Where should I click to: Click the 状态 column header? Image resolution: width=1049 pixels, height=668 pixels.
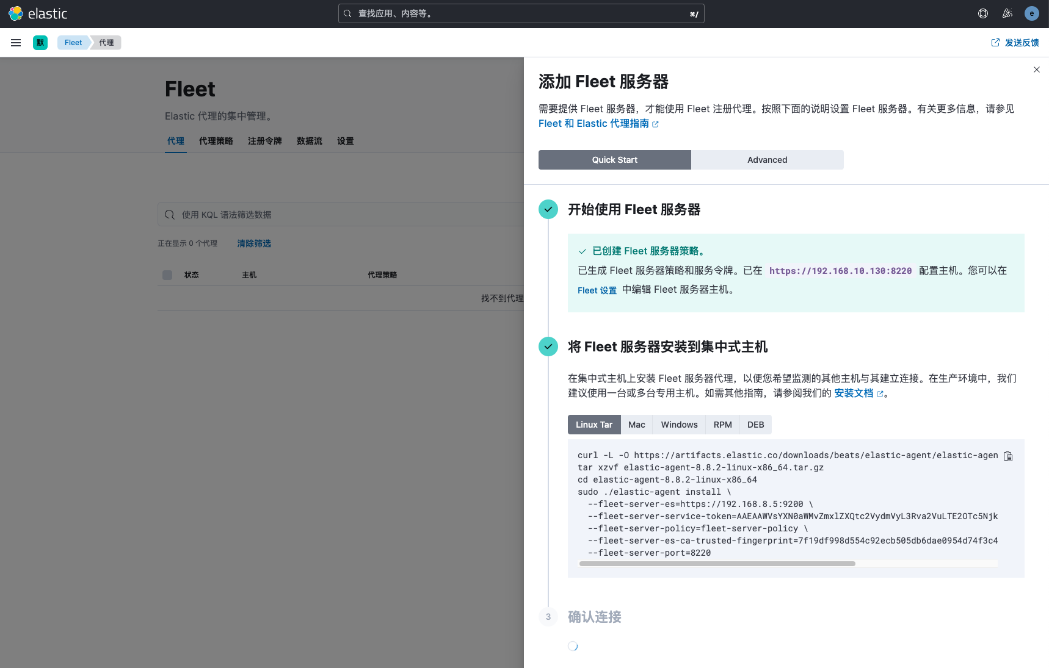pos(192,275)
